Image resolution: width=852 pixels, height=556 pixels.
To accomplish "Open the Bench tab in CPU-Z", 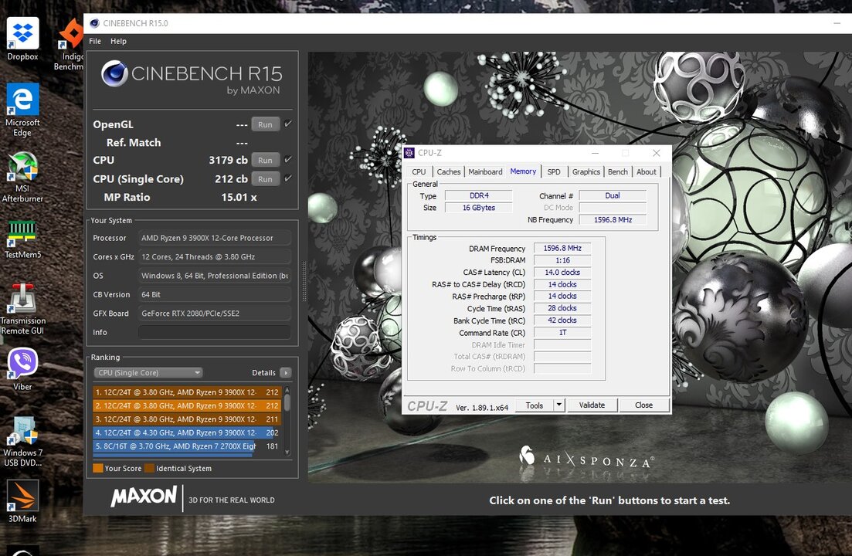I will tap(618, 171).
